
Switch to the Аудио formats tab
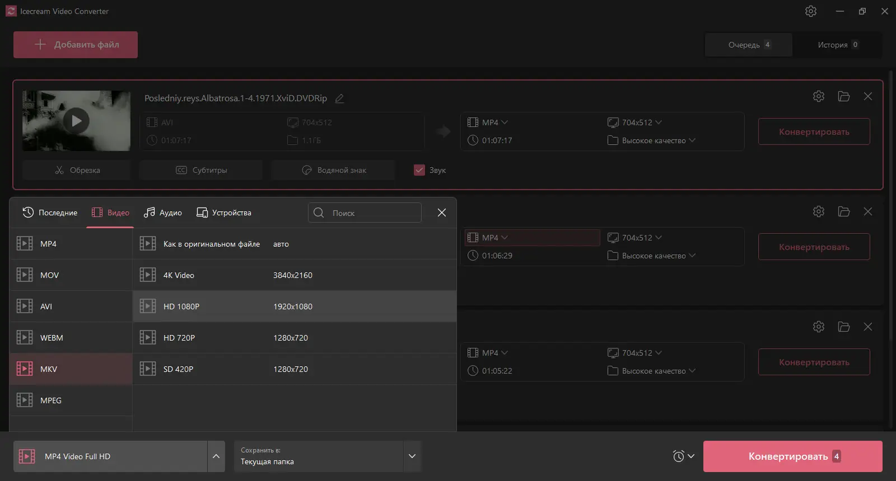click(x=163, y=213)
